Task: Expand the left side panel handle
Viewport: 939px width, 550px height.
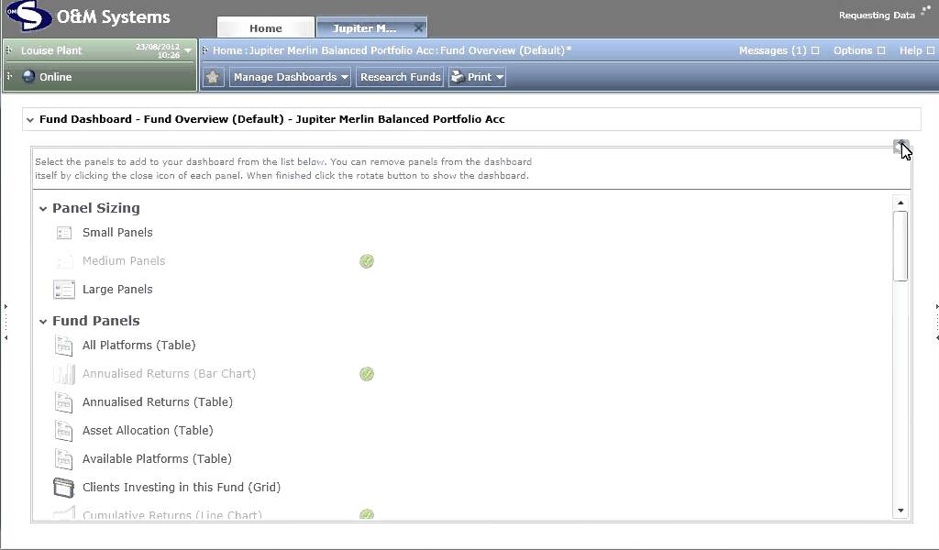Action: coord(6,322)
